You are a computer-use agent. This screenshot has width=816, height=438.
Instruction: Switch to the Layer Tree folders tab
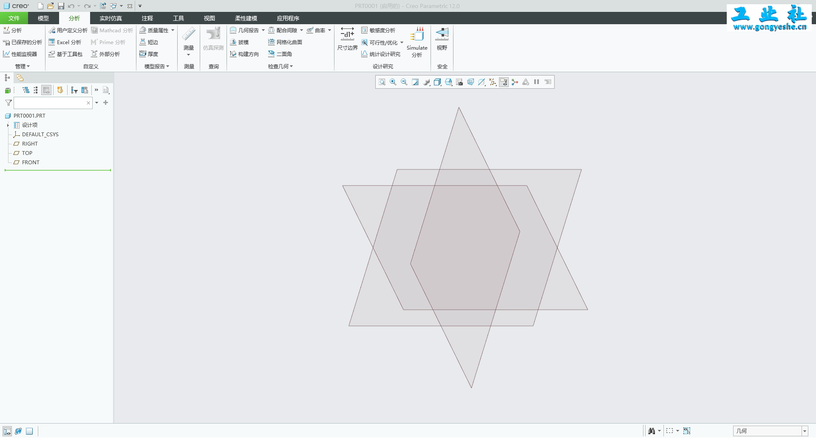coord(20,78)
